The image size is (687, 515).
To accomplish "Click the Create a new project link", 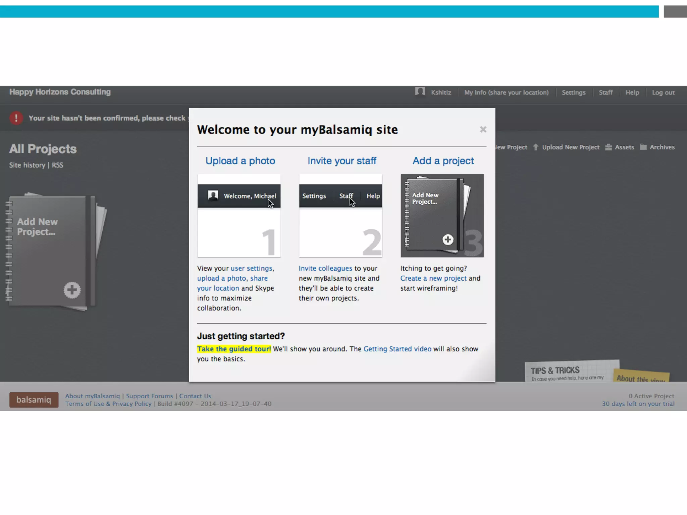I will click(433, 278).
